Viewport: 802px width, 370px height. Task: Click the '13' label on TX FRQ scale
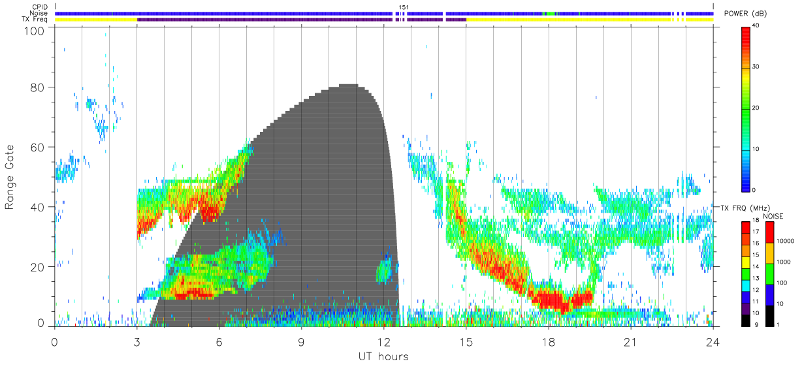756,279
